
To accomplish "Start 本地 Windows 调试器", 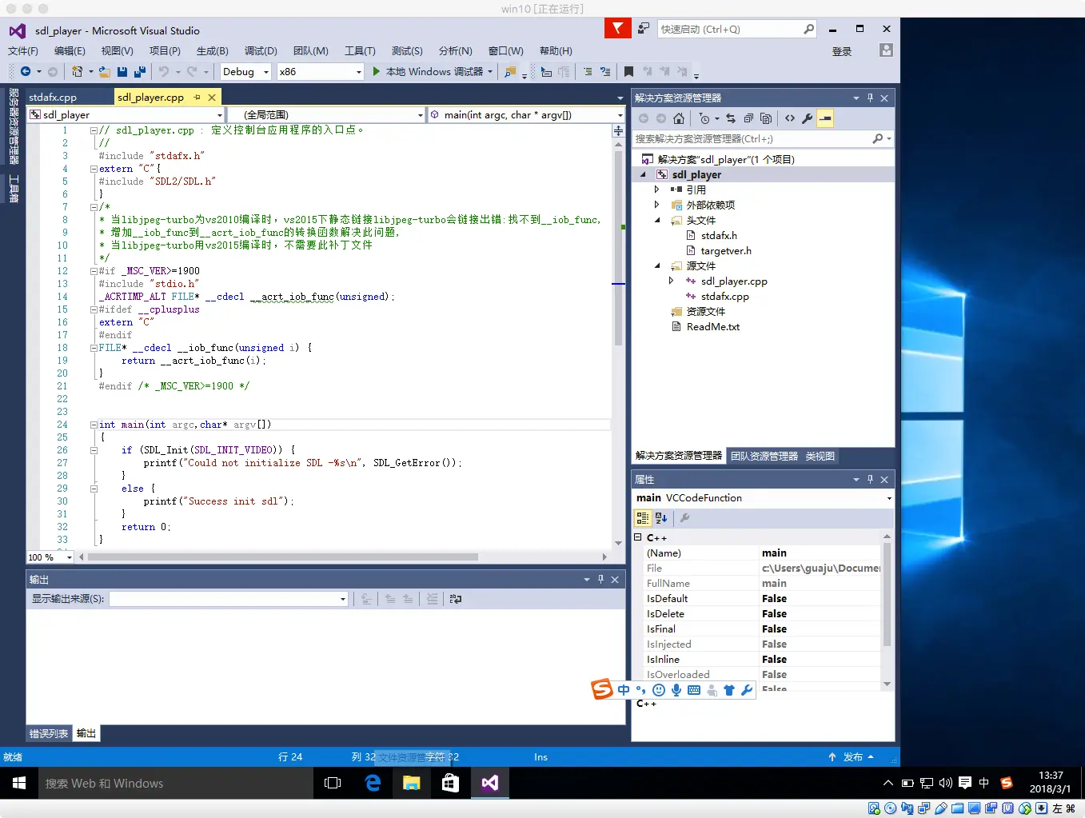I will 433,72.
